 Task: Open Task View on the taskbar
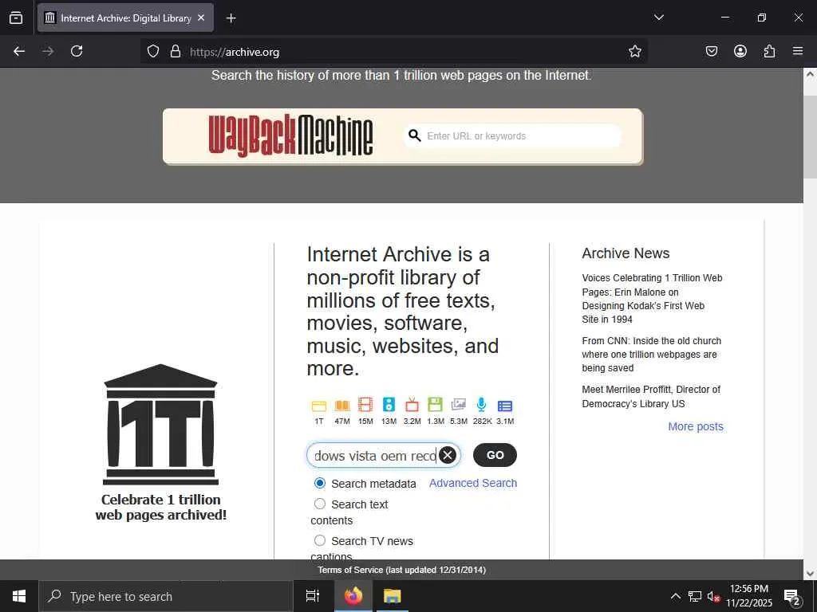click(312, 596)
